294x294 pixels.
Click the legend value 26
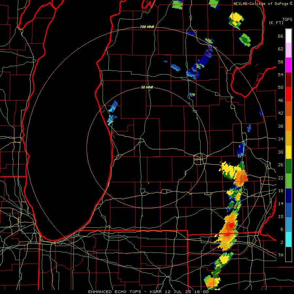click(281, 165)
